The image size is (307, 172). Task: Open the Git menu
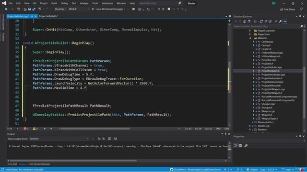[x=35, y=3]
